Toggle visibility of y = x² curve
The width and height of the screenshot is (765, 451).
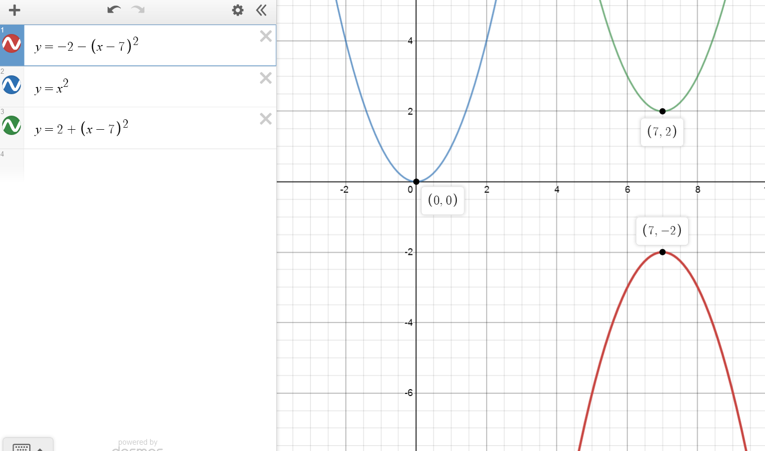coord(12,85)
